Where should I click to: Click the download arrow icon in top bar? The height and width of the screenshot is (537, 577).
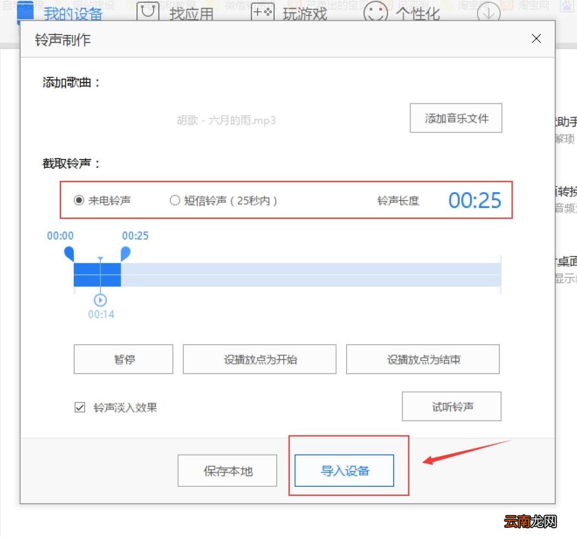tap(489, 13)
